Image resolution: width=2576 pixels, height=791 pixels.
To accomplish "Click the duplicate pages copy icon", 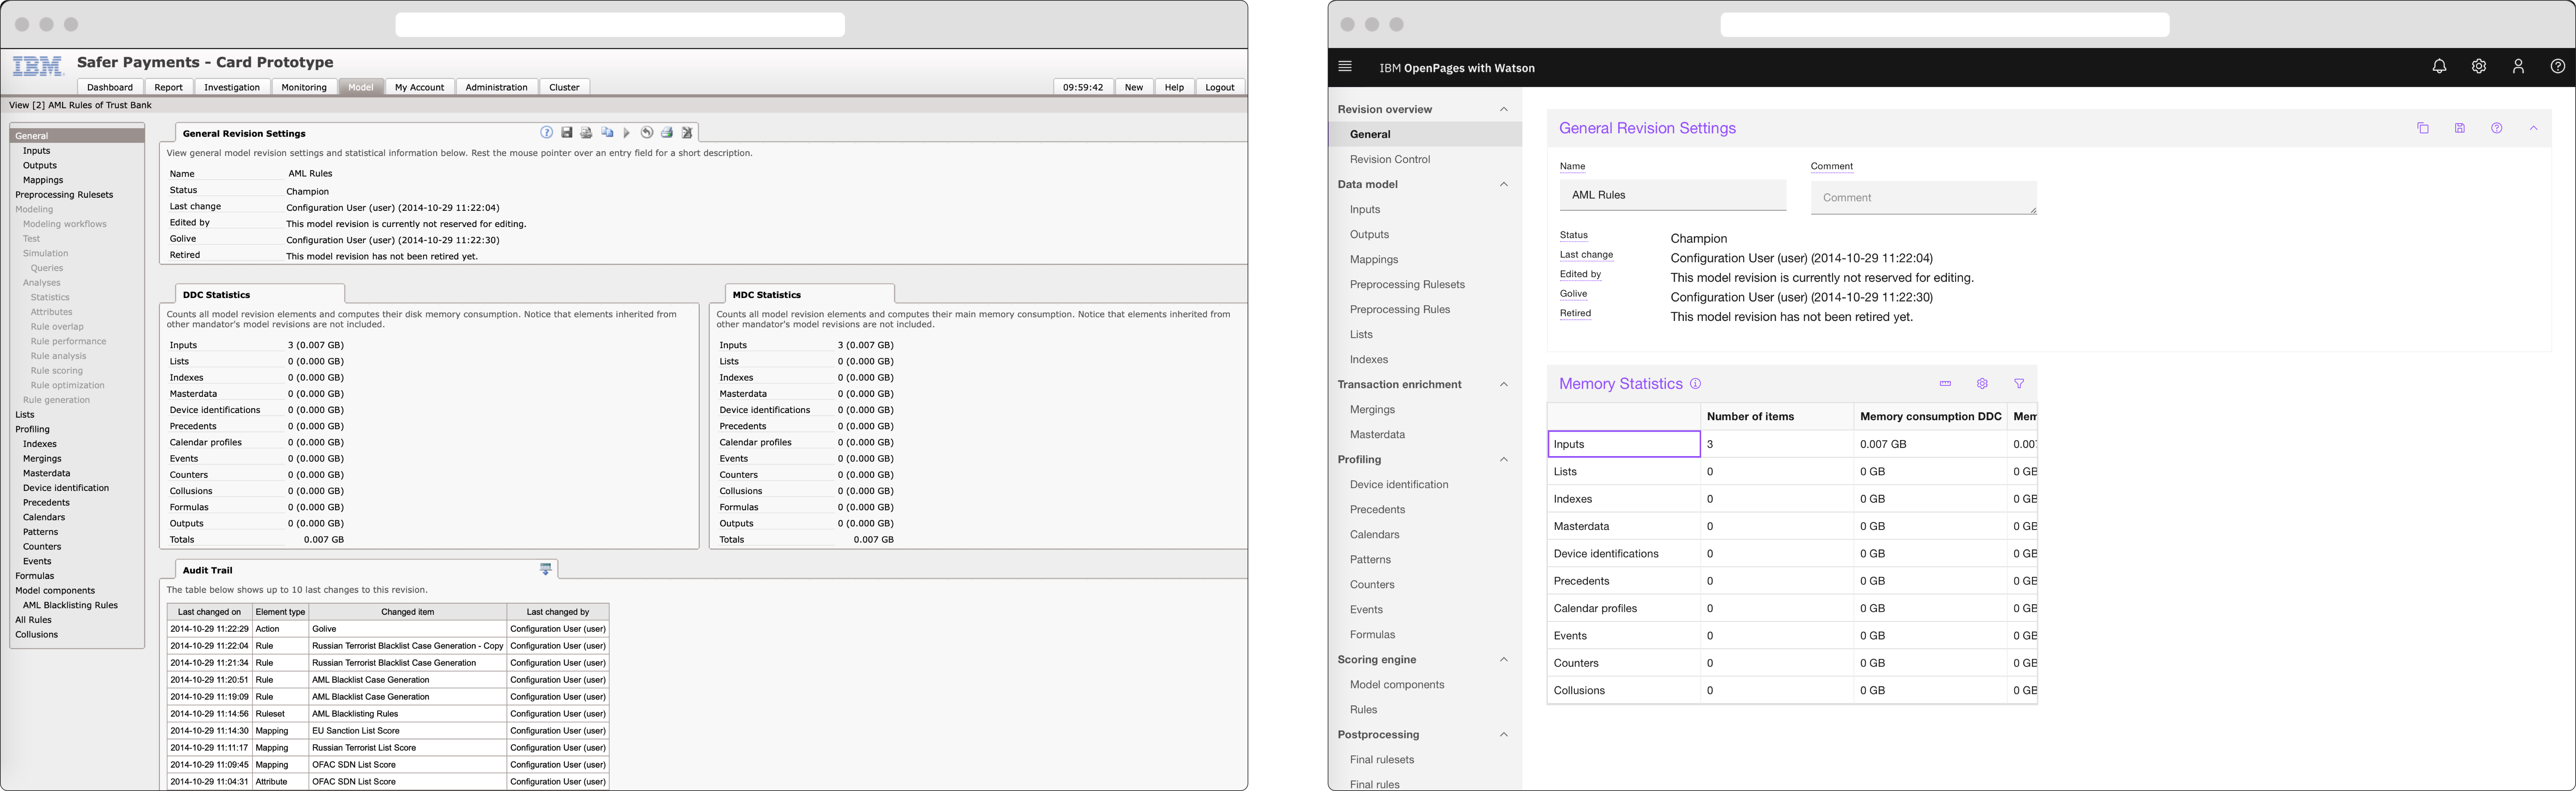I will point(607,132).
